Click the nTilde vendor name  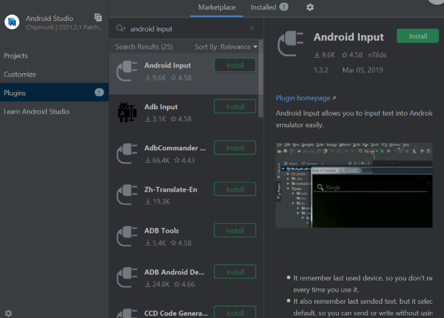377,55
